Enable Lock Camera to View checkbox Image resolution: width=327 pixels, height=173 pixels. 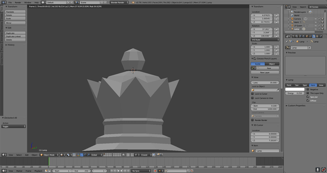coord(253,98)
